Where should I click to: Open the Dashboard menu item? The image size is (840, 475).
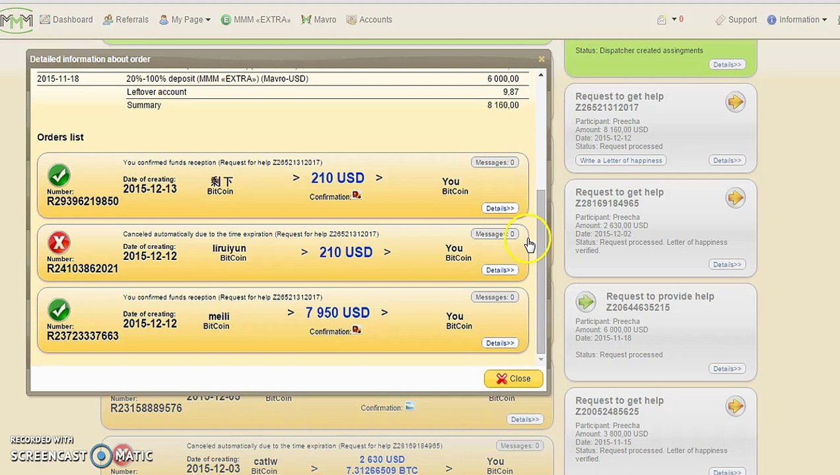pyautogui.click(x=66, y=20)
